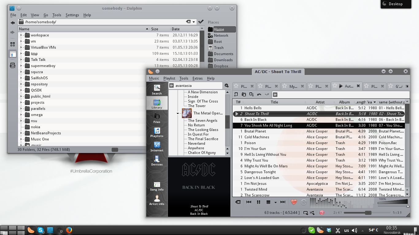The height and width of the screenshot is (235, 419).
Task: Open Downloads in Dolphin Places
Action: (223, 60)
